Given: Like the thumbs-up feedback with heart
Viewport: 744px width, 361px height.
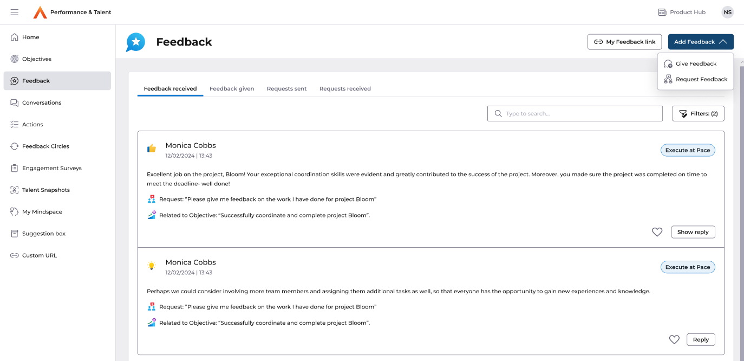Looking at the screenshot, I should pyautogui.click(x=657, y=232).
